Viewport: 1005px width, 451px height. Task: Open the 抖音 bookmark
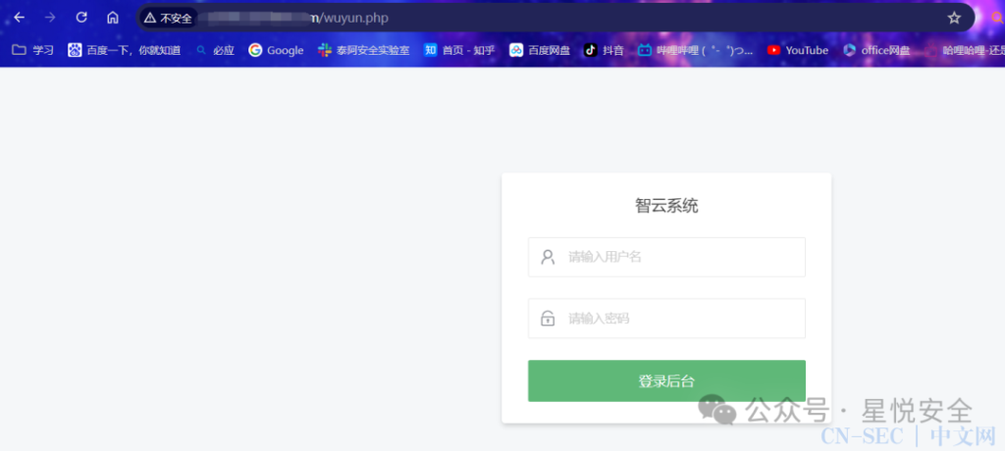click(x=604, y=50)
